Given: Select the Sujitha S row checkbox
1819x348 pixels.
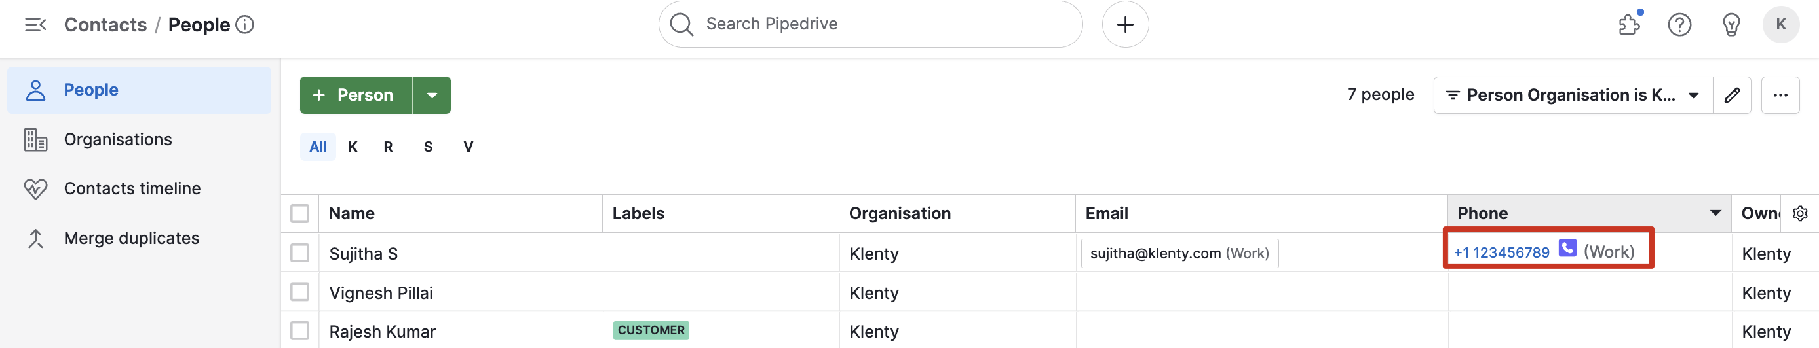Looking at the screenshot, I should (x=300, y=253).
